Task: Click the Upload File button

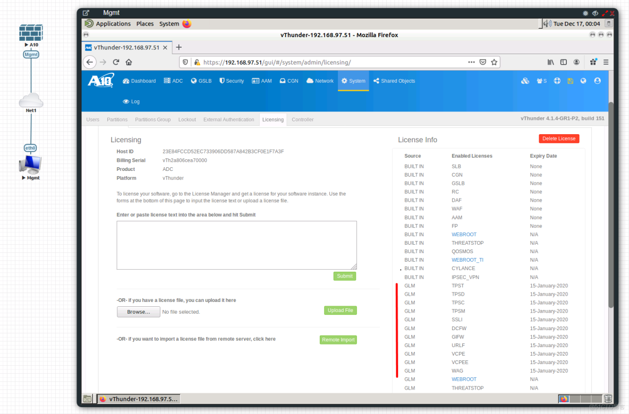Action: point(340,310)
